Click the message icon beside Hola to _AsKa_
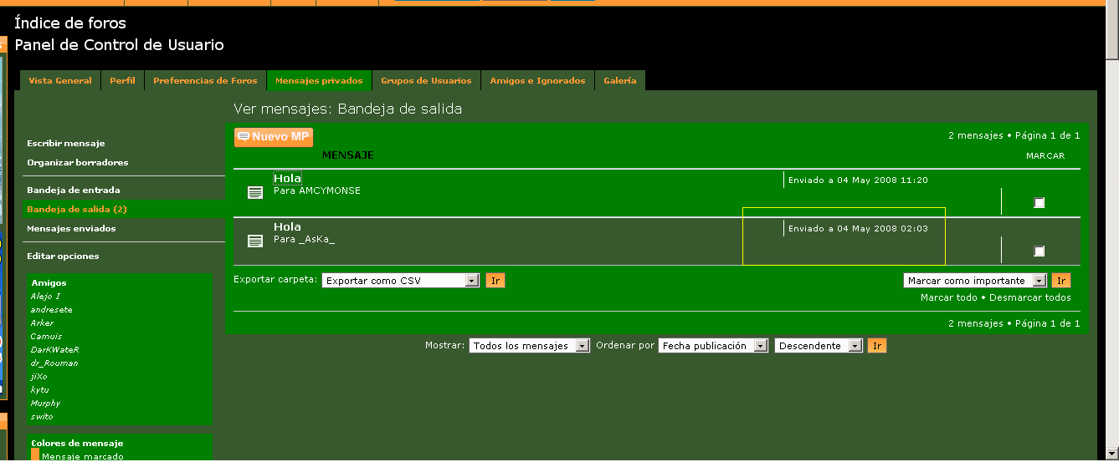This screenshot has width=1119, height=462. [x=255, y=241]
